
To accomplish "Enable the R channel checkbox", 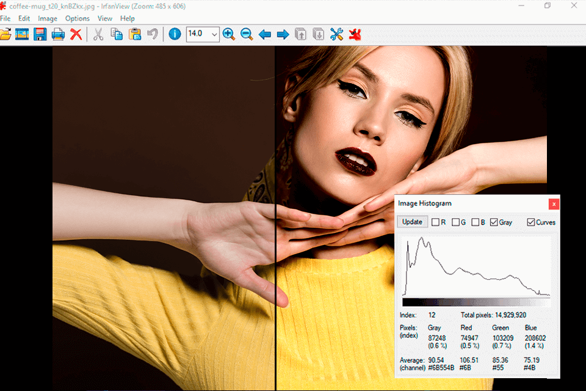I will tap(435, 222).
